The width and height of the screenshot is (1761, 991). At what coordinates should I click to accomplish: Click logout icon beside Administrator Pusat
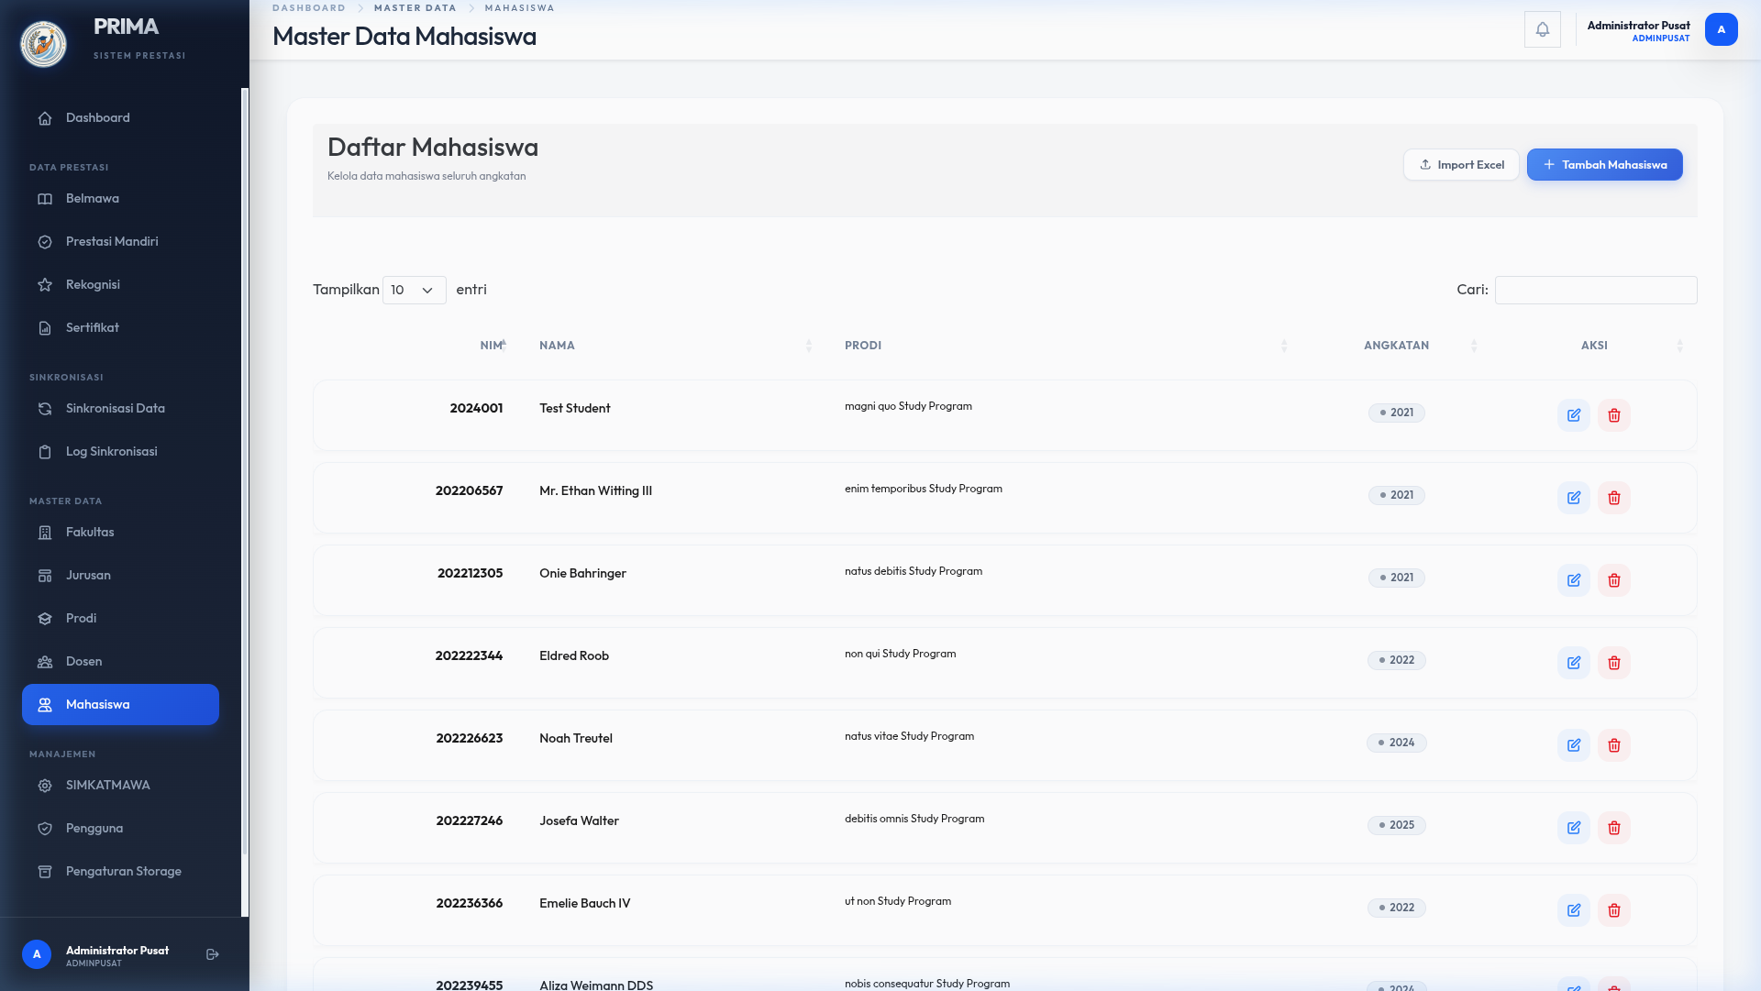(213, 954)
